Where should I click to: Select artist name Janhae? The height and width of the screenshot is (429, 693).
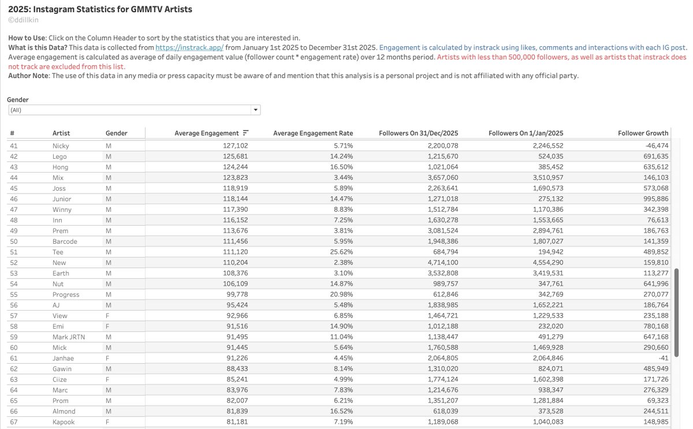tap(62, 358)
